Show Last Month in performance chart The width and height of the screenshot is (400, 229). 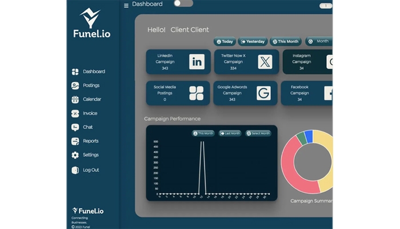(230, 133)
